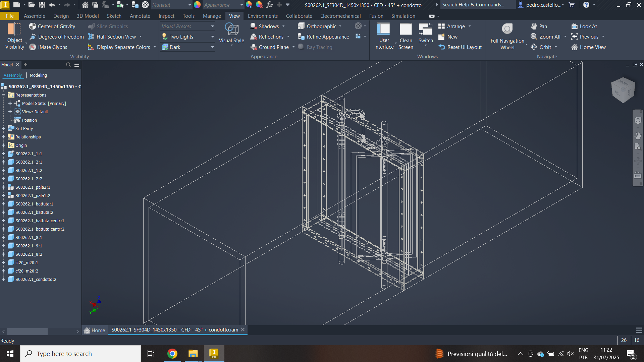Switch to Assemble ribbon tab
Viewport: 644px width, 362px height.
(x=34, y=16)
